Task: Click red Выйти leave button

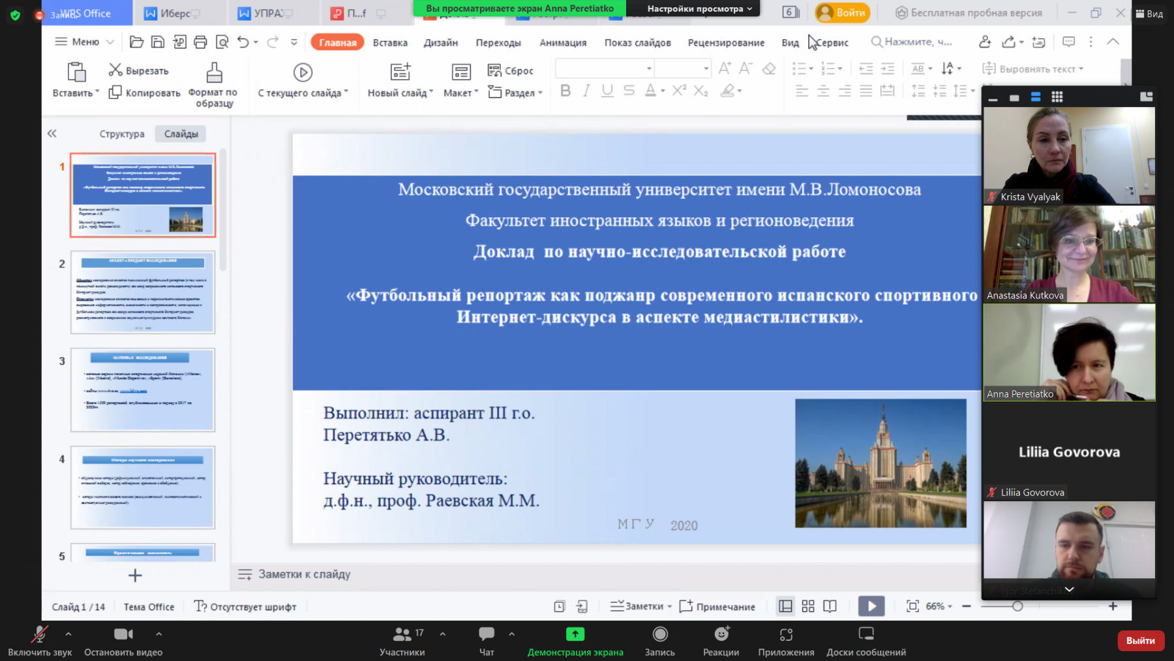Action: click(x=1141, y=641)
